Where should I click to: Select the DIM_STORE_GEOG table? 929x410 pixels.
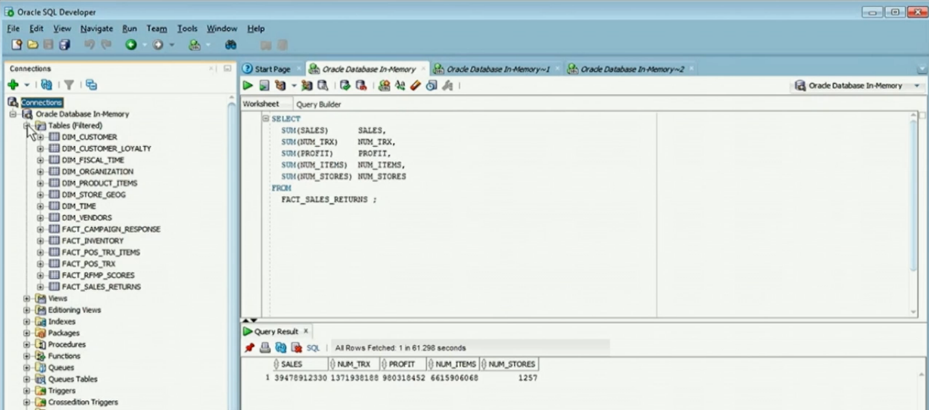pos(94,195)
